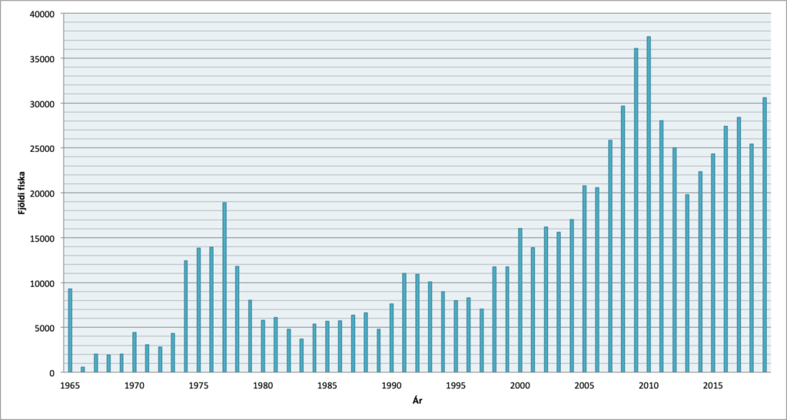Select the 2009 bar near 36000

click(x=636, y=210)
